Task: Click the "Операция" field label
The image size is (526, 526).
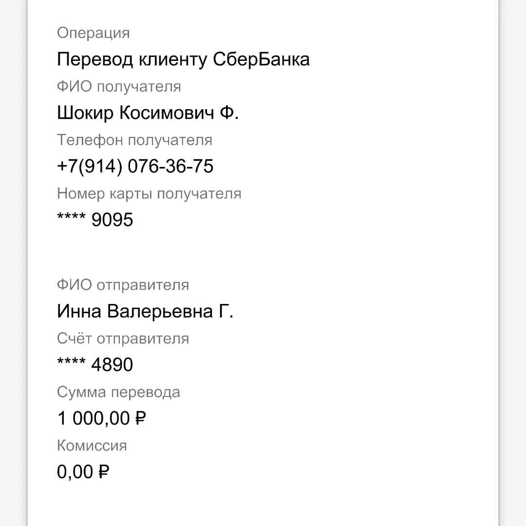Action: (x=93, y=34)
